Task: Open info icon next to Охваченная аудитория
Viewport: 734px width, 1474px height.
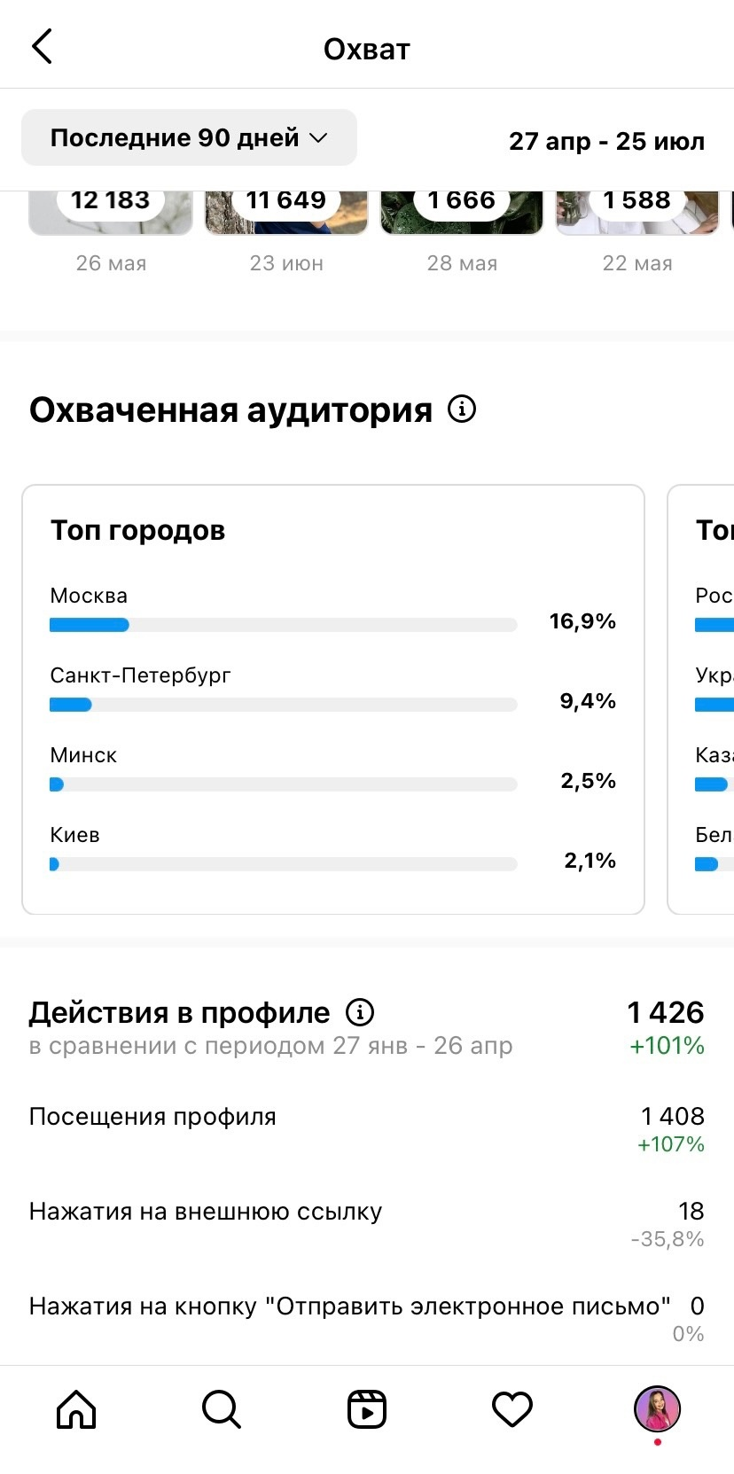Action: 462,409
